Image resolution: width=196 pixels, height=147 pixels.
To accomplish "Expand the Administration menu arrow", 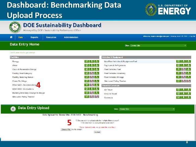I will (80, 38).
